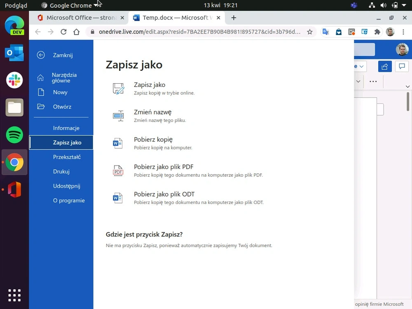This screenshot has height=309, width=412.
Task: Close the Microsoft Office tab
Action: coord(122,18)
